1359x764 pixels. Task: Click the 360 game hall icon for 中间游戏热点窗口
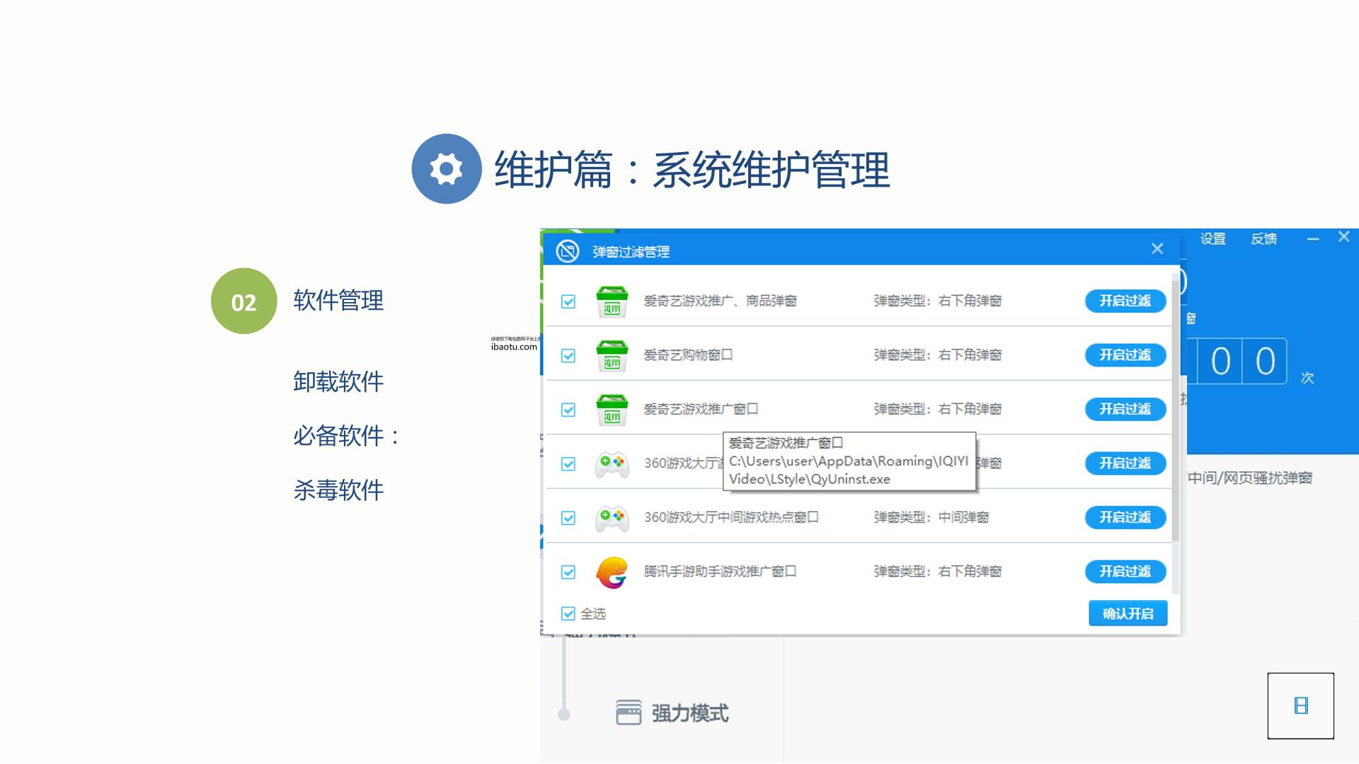[x=612, y=518]
